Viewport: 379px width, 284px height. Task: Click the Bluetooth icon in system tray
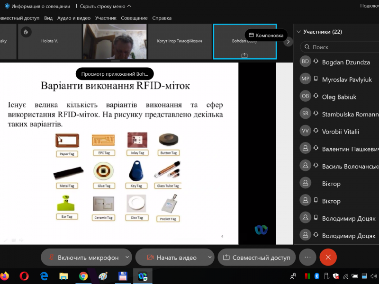tap(317, 275)
